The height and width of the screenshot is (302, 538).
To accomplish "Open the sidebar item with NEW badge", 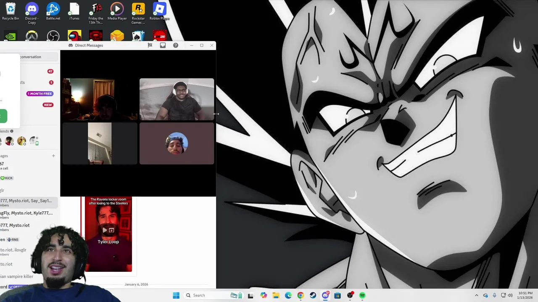I will [29, 105].
